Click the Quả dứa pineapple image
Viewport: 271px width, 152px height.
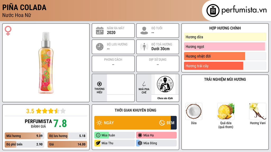click(226, 111)
